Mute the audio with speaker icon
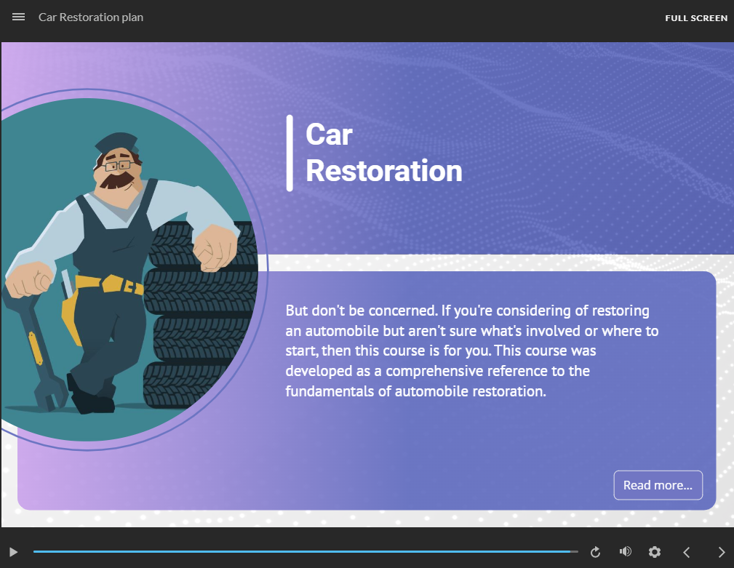Screen dimensions: 734x568 625,552
